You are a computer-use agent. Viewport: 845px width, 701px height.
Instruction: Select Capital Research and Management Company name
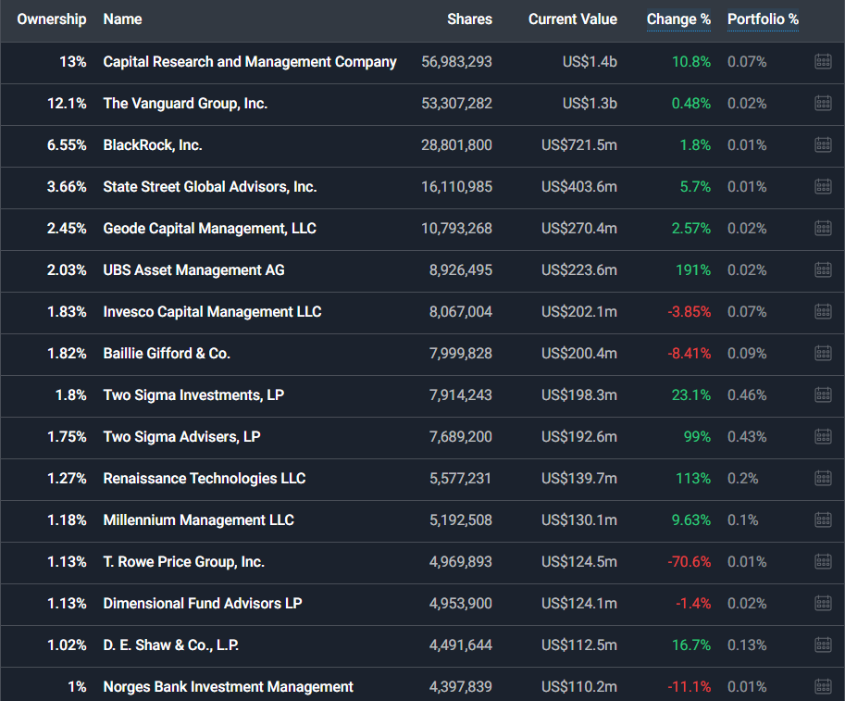click(250, 62)
